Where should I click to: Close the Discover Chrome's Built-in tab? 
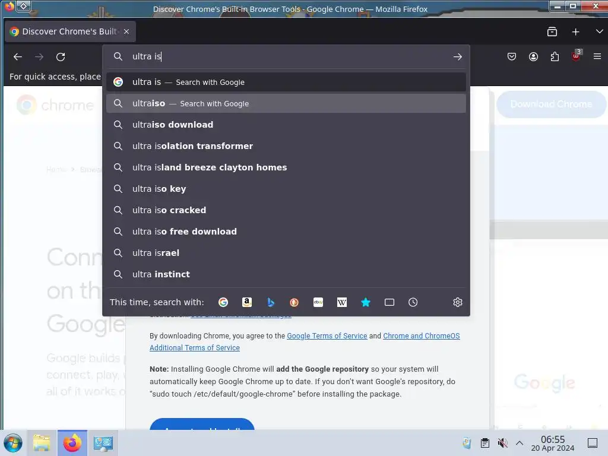point(126,32)
